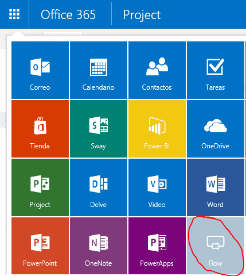Open the Correo mail app tile
The height and width of the screenshot is (276, 246).
click(x=40, y=70)
